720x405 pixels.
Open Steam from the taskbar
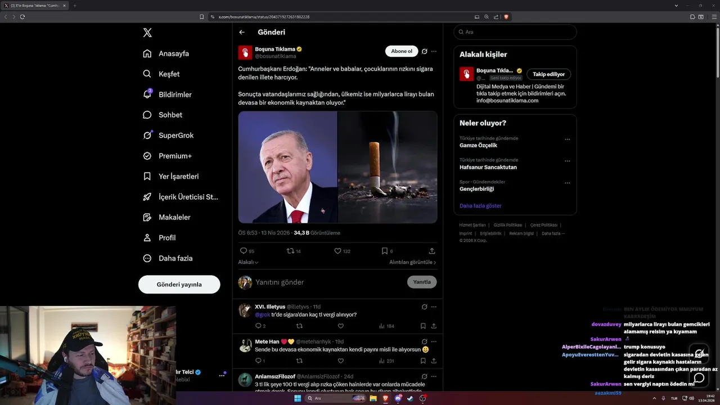coord(410,398)
